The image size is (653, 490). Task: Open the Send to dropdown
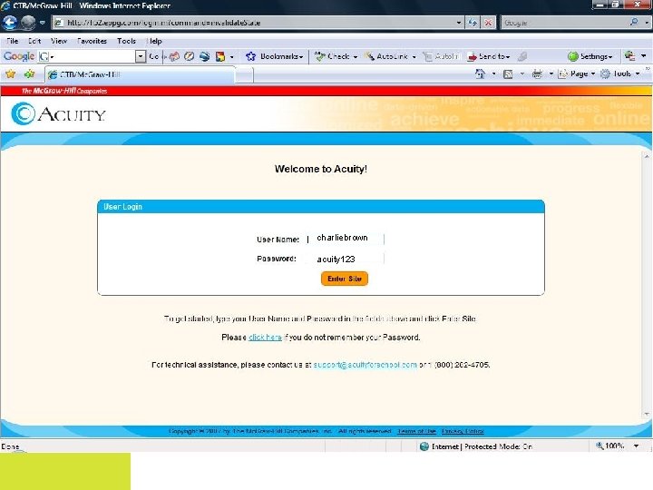tap(489, 56)
